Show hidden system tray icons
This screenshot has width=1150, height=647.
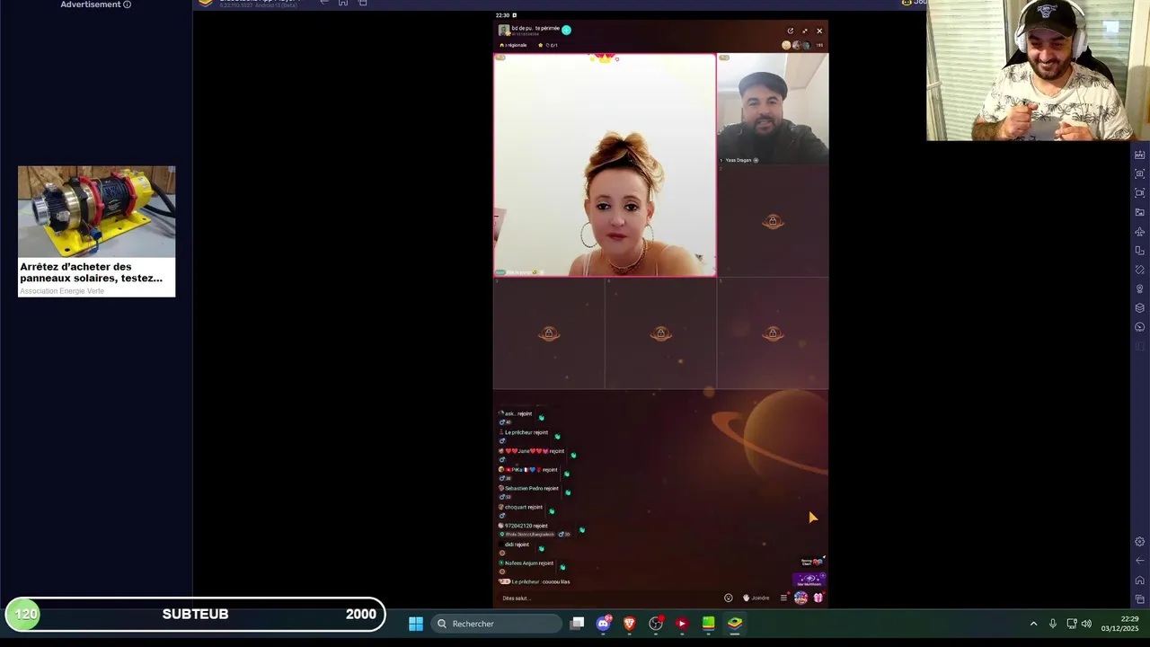coord(1033,624)
